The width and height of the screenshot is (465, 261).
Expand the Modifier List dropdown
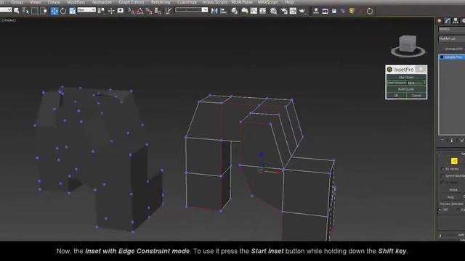point(452,38)
